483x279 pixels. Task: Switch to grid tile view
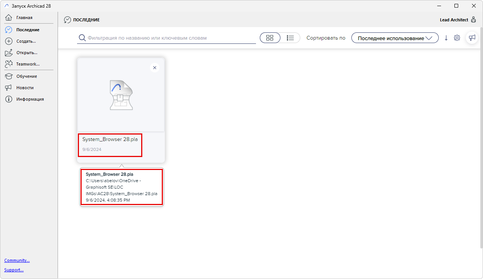270,38
